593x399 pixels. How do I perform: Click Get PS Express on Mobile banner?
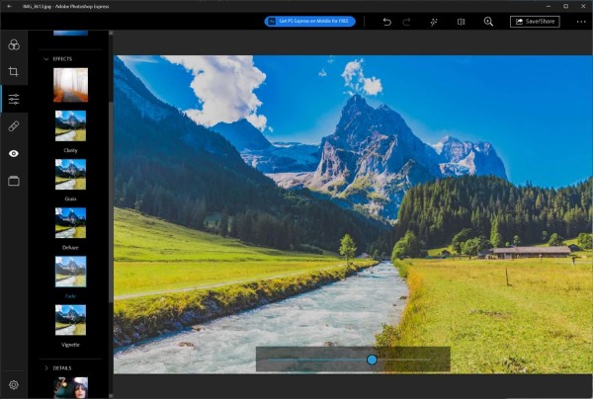pyautogui.click(x=309, y=21)
